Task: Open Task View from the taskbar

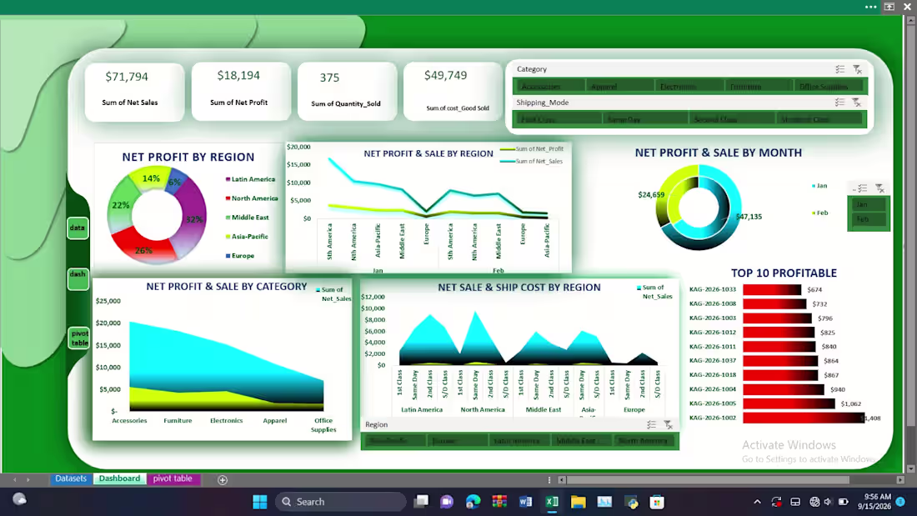Action: coord(421,502)
